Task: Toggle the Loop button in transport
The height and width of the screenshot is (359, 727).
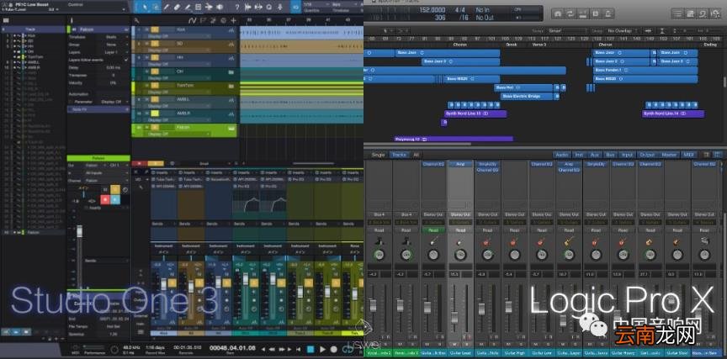Action: coord(348,349)
